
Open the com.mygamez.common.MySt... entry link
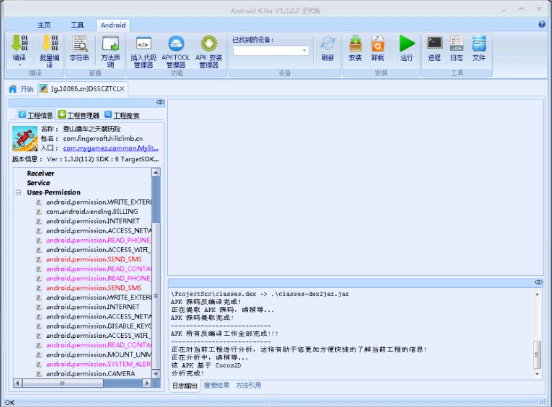[111, 148]
